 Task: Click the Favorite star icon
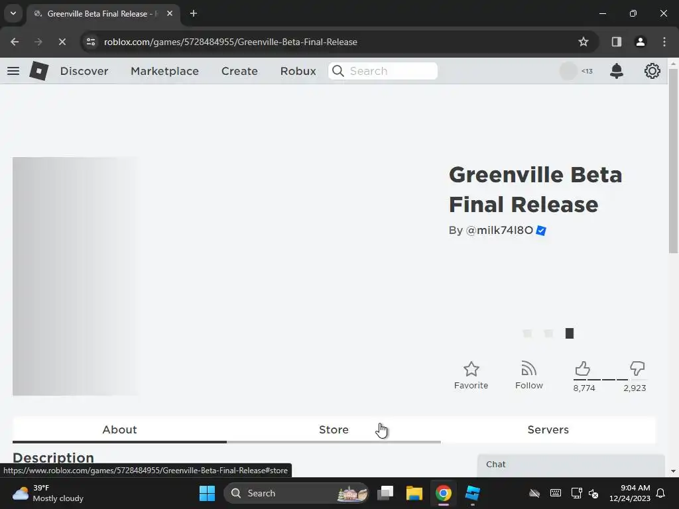[x=471, y=369]
